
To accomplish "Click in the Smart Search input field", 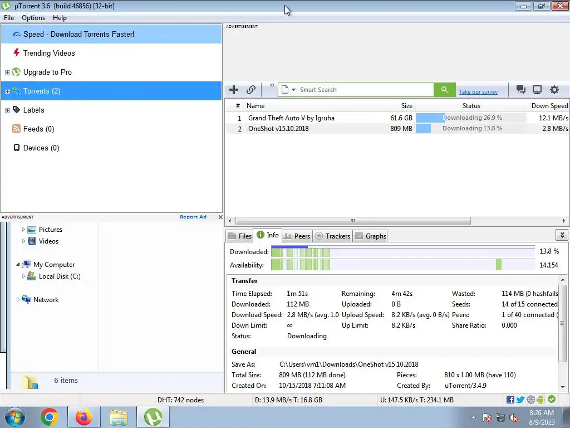I will point(366,90).
